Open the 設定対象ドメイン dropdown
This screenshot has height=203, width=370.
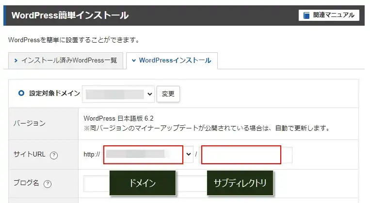pyautogui.click(x=118, y=94)
